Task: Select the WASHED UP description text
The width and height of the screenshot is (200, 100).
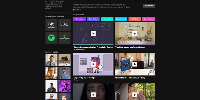Action: click(x=102, y=6)
